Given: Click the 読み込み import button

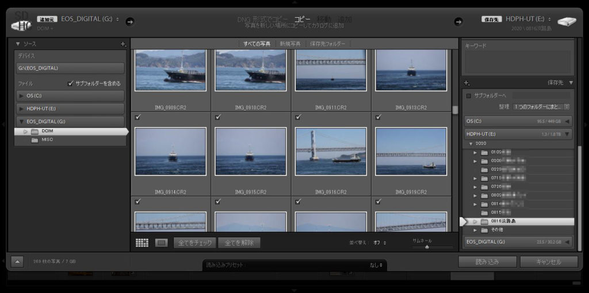Looking at the screenshot, I should tap(487, 261).
